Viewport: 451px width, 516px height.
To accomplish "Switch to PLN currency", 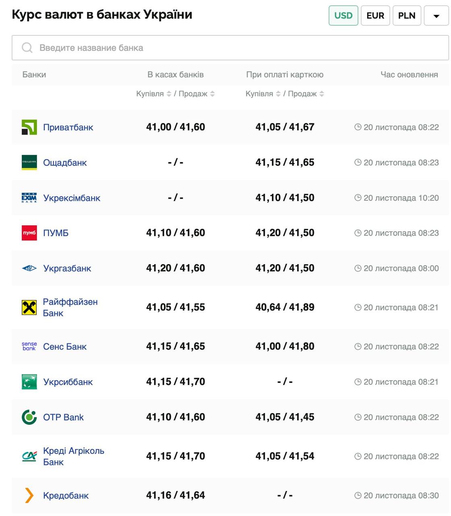I will (x=406, y=16).
